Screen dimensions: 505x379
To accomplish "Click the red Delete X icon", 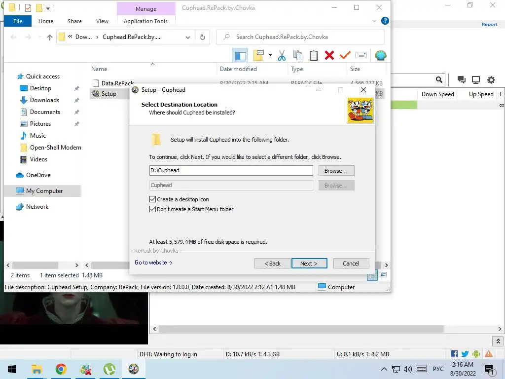I will 329,55.
